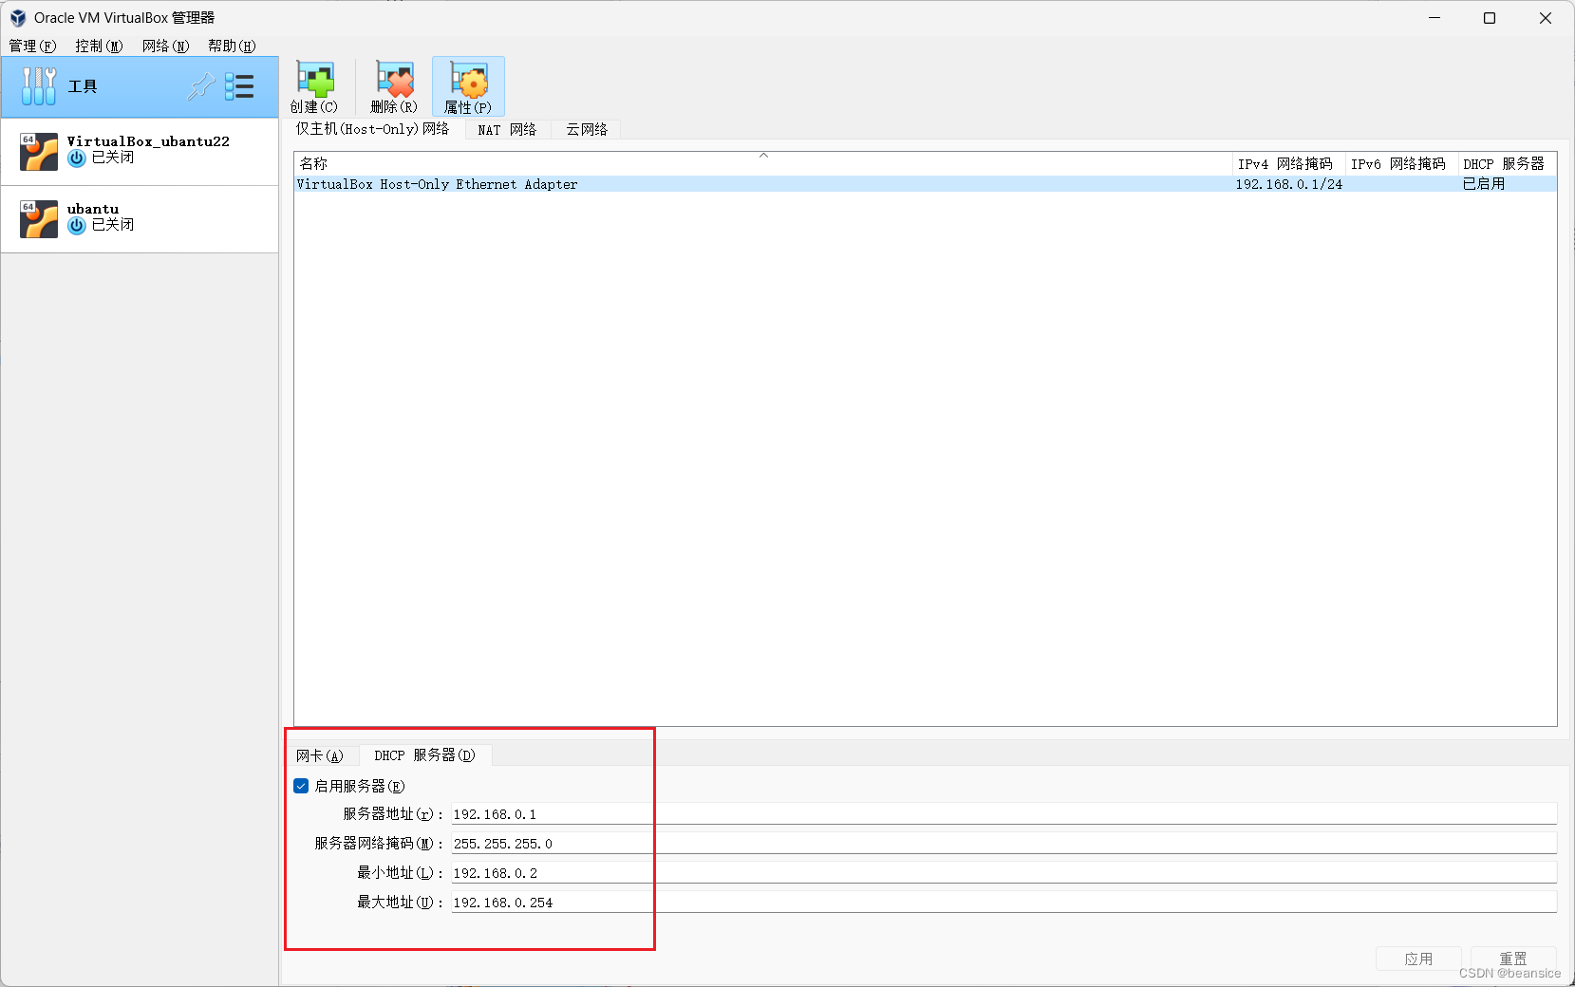
Task: Open the Properties (属性) toolbar icon
Action: pyautogui.click(x=468, y=80)
